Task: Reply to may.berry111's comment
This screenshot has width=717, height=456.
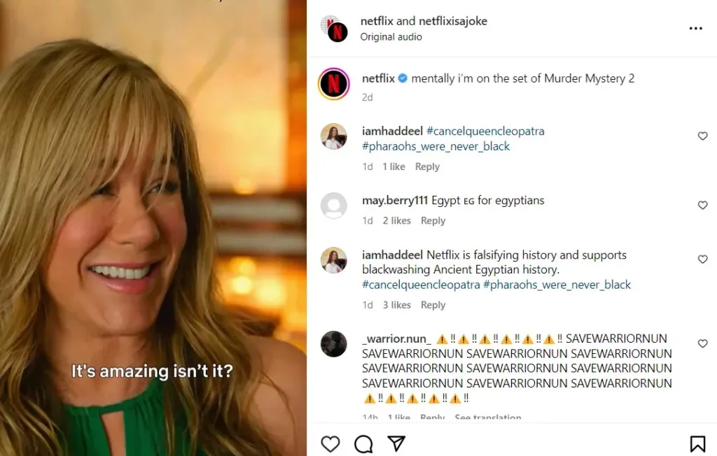Action: coord(433,220)
